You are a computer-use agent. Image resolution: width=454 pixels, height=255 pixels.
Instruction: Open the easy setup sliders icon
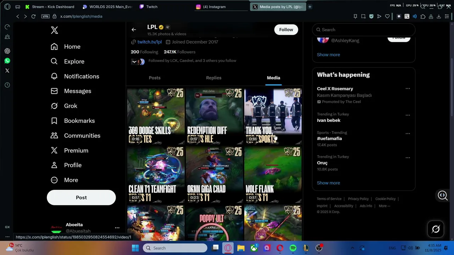(x=447, y=16)
